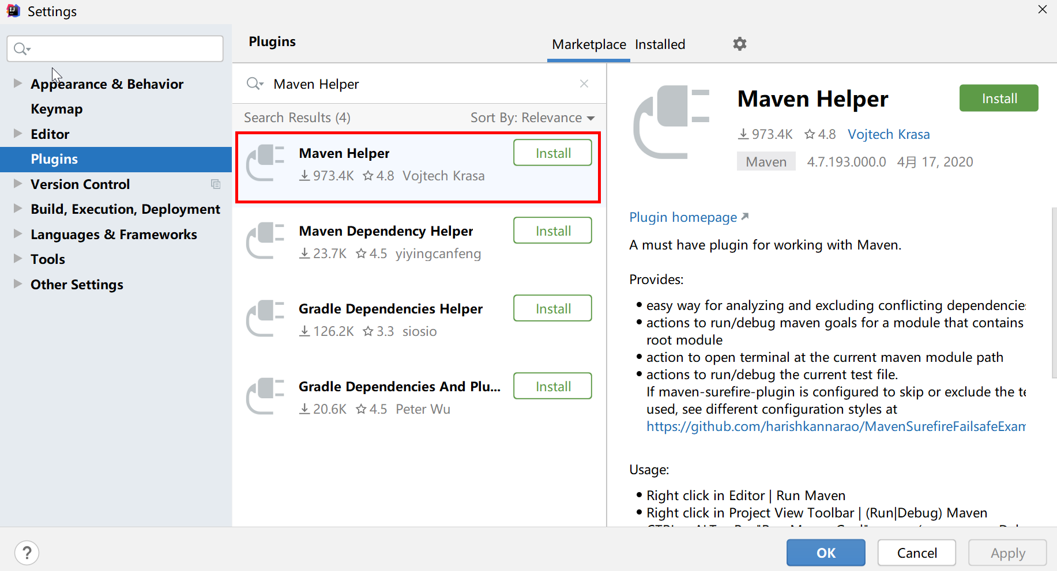
Task: Open the plugins gear settings menu
Action: tap(740, 44)
